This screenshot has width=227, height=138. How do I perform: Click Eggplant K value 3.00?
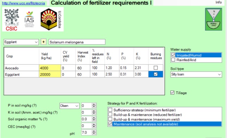[141, 74]
